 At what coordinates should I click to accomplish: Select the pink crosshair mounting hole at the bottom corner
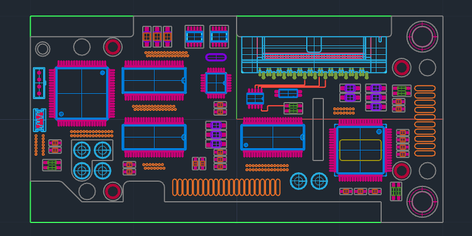(x=422, y=201)
